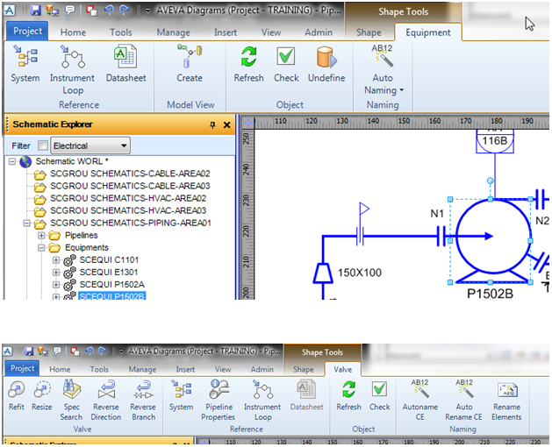
Task: Open Manage tab in top window
Action: [x=173, y=32]
